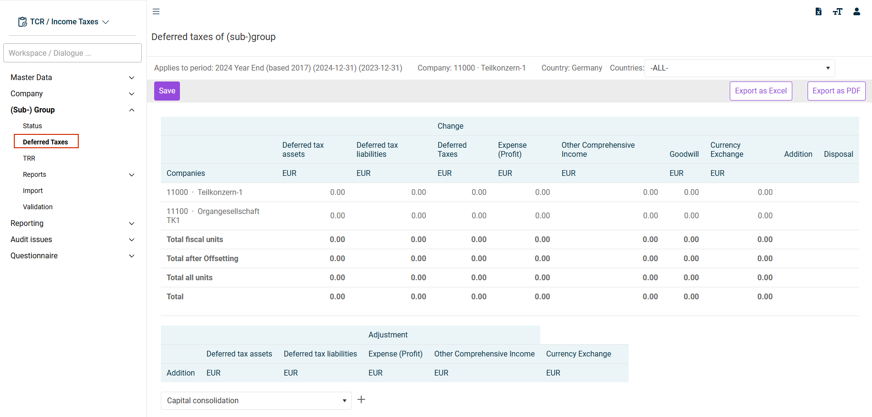Open the Import menu item
The height and width of the screenshot is (417, 872).
pos(33,191)
